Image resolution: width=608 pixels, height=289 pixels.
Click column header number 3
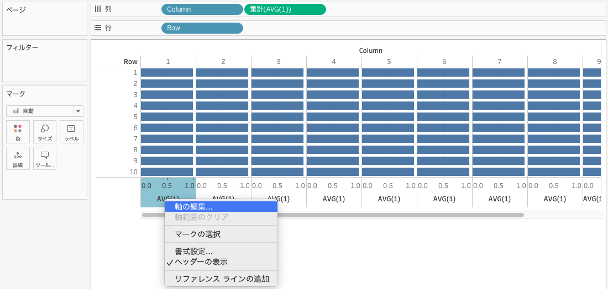(x=279, y=62)
